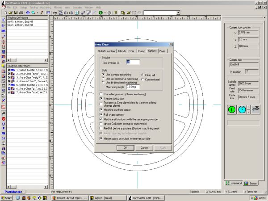The width and height of the screenshot is (268, 201).
Task: Click the cyan clock-like button in status panel
Action: coord(242,109)
